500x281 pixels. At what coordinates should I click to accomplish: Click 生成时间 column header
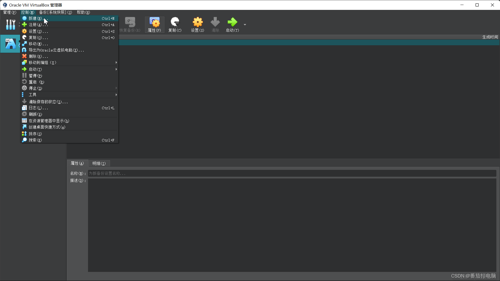point(490,37)
